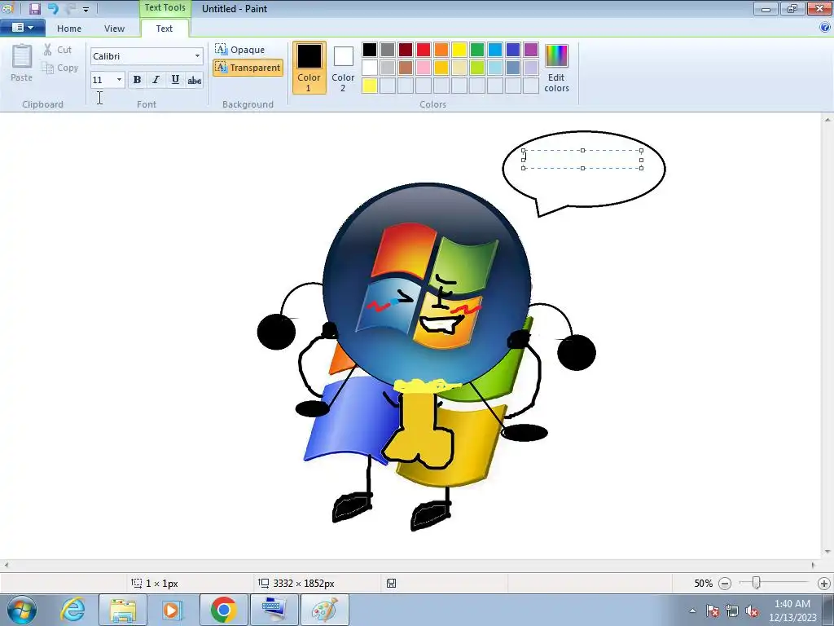Toggle Italic text formatting
834x626 pixels.
point(156,79)
